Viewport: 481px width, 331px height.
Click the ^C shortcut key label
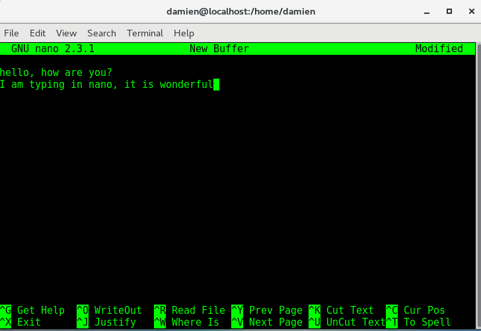392,310
